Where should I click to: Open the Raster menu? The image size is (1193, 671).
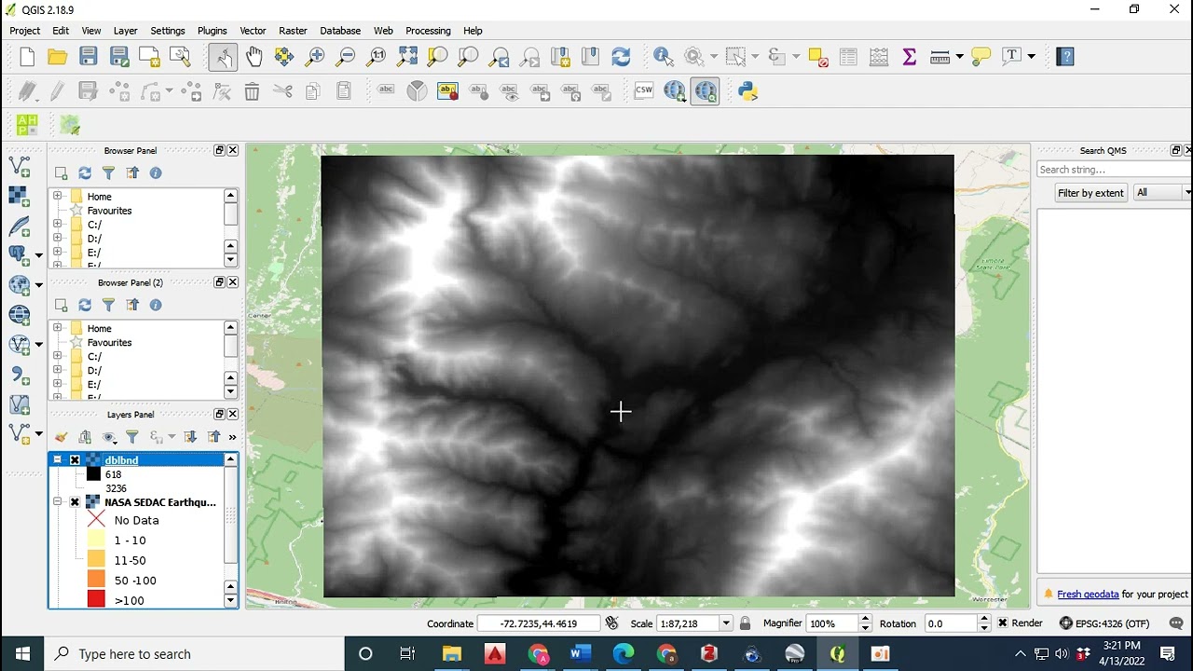[293, 31]
